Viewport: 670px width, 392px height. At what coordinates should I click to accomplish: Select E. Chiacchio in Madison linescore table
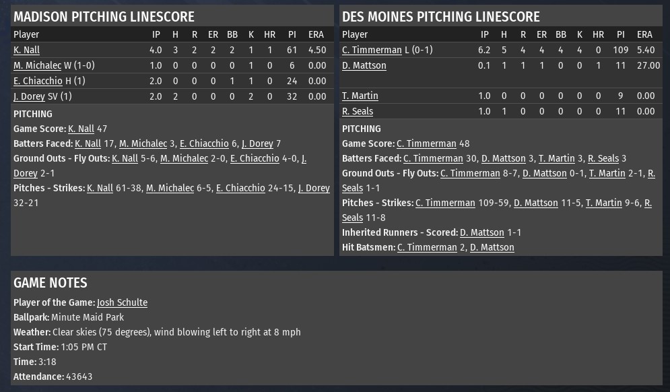[38, 81]
